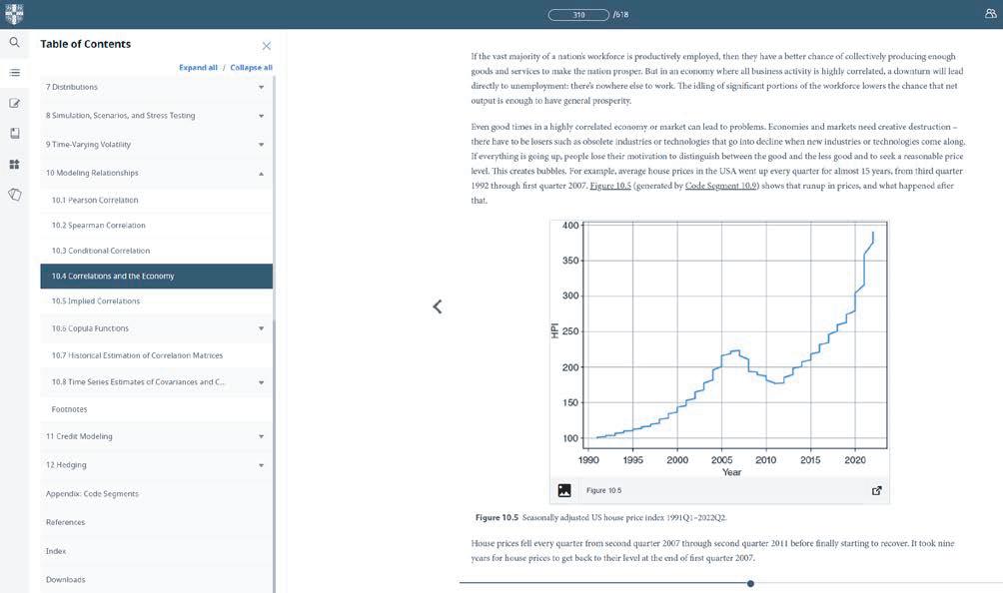Image resolution: width=1003 pixels, height=593 pixels.
Task: Open the notes edit icon in sidebar
Action: click(x=14, y=103)
